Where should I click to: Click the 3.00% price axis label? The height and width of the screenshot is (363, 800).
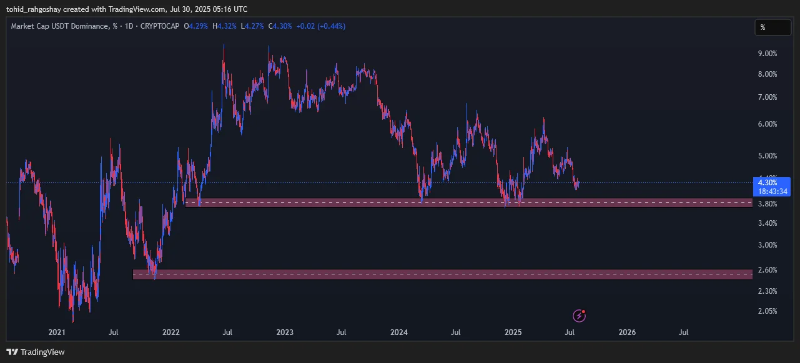767,245
